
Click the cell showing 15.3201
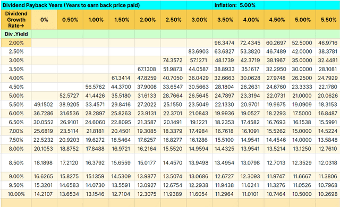pyautogui.click(x=44, y=185)
